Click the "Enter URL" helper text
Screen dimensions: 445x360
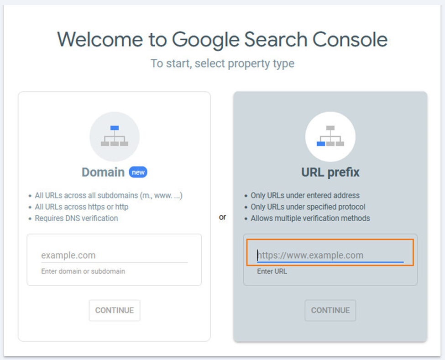[272, 271]
